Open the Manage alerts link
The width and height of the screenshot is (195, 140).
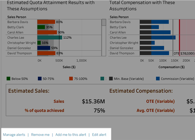[x=14, y=135]
